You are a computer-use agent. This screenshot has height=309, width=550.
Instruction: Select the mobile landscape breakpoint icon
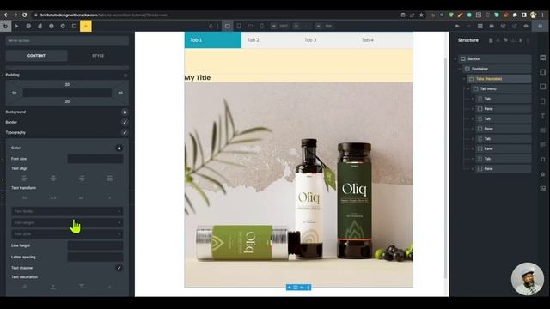tap(250, 26)
